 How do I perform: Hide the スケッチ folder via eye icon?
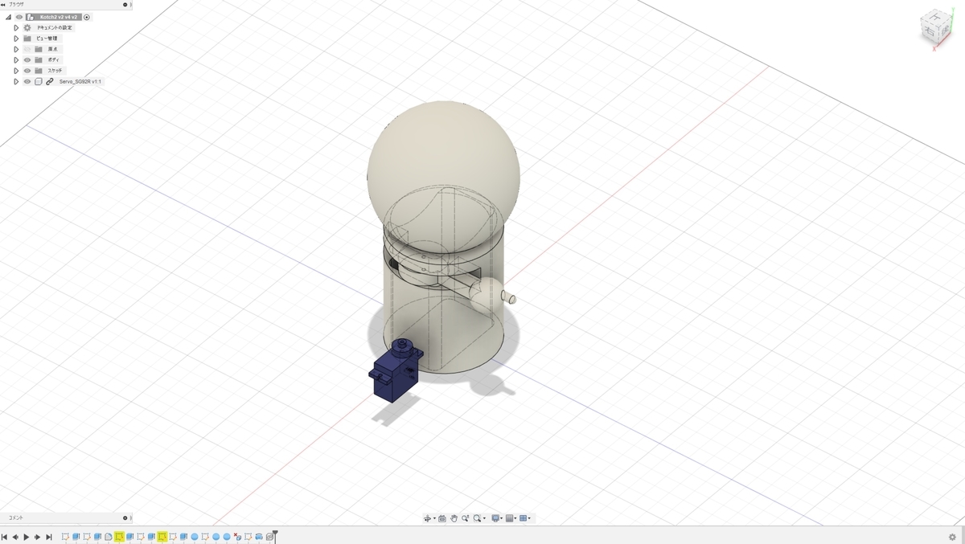pos(27,71)
